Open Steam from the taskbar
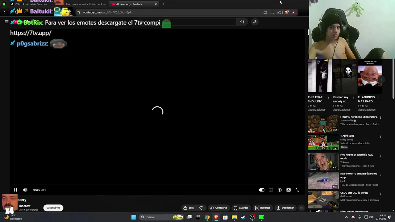This screenshot has width=395, height=222. (243, 217)
